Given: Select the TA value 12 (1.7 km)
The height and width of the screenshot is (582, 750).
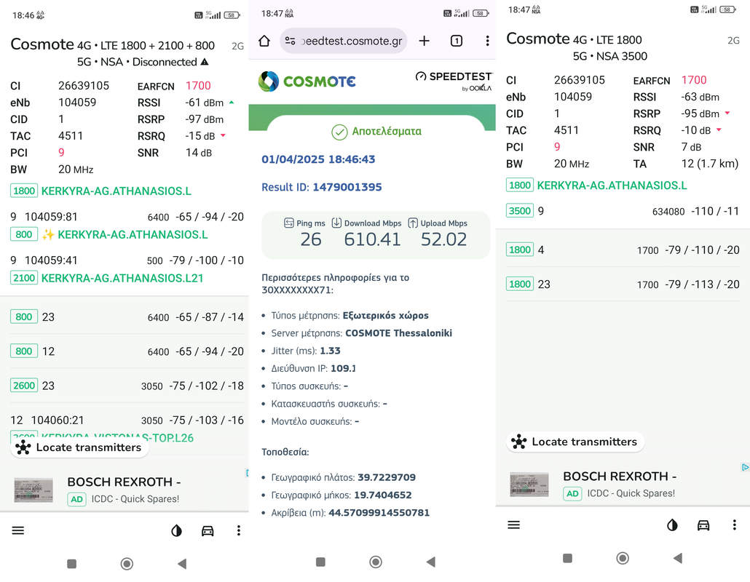Looking at the screenshot, I should [x=710, y=164].
